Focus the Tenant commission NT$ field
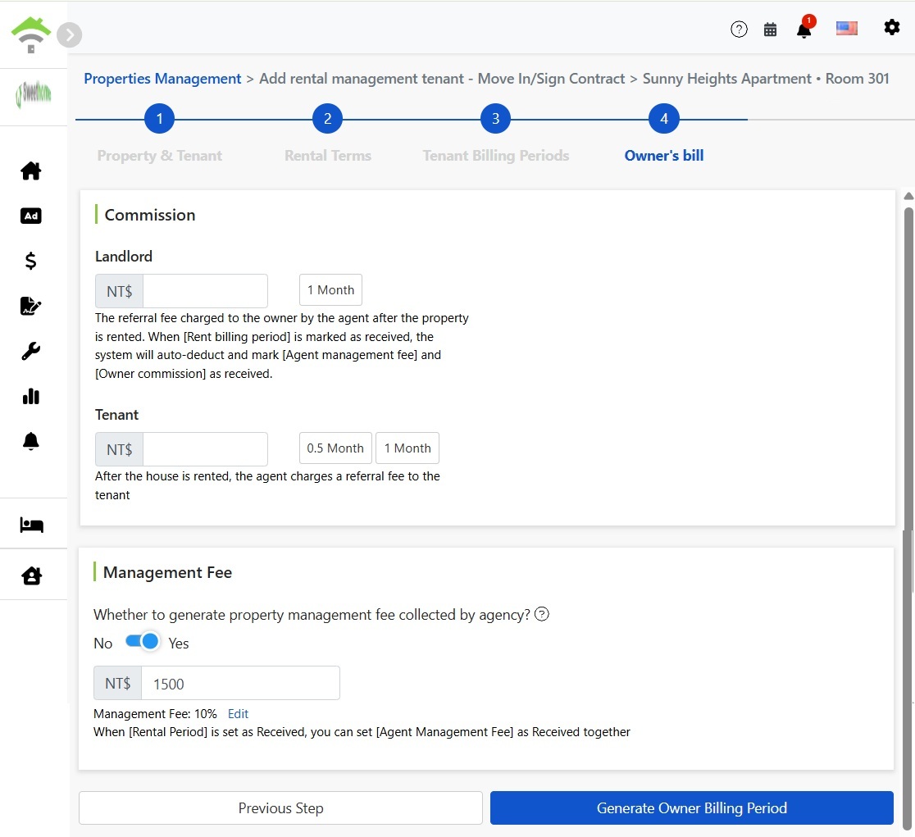 pos(205,449)
